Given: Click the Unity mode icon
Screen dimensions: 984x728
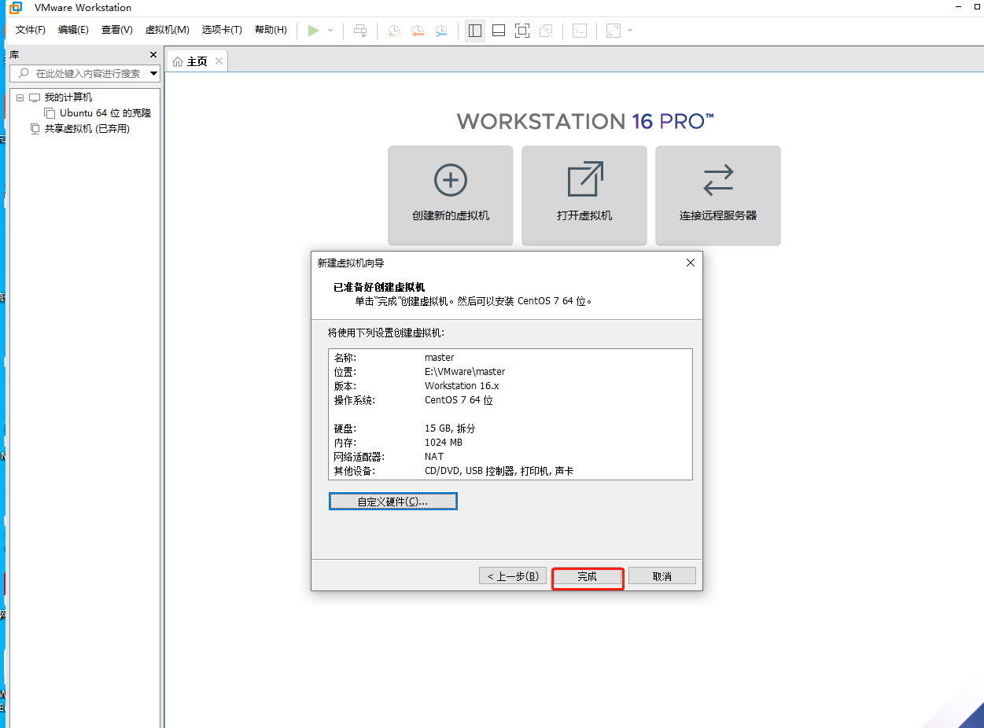Looking at the screenshot, I should [x=547, y=31].
